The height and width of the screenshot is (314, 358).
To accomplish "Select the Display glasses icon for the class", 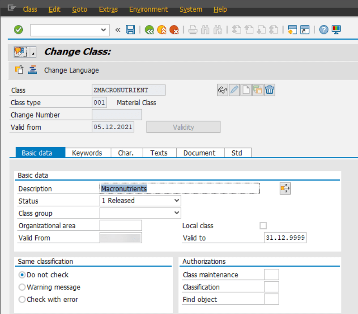I will click(x=222, y=90).
